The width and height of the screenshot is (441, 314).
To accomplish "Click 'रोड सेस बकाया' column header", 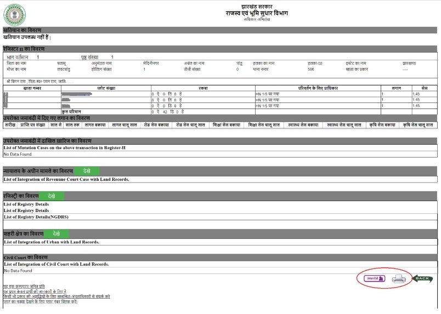I will pos(156,125).
